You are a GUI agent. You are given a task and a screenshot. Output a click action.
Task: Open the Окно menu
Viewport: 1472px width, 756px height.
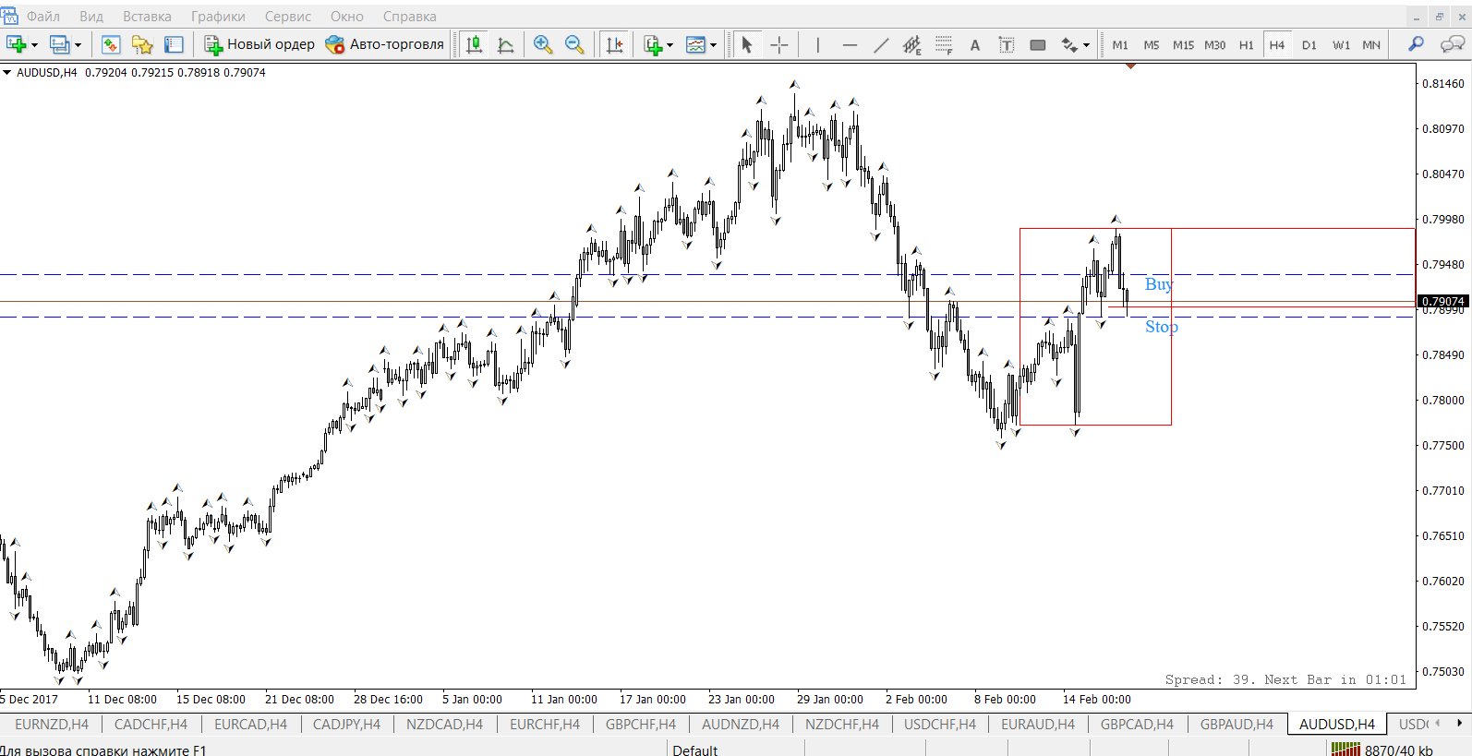point(347,17)
